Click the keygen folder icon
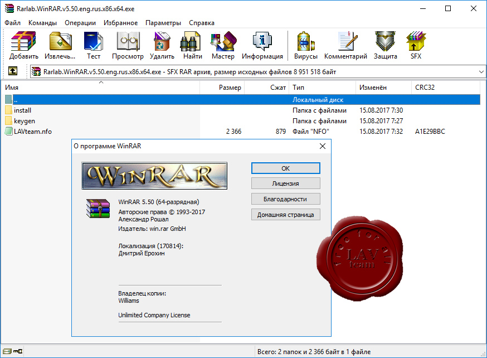This screenshot has width=487, height=358. [9, 121]
